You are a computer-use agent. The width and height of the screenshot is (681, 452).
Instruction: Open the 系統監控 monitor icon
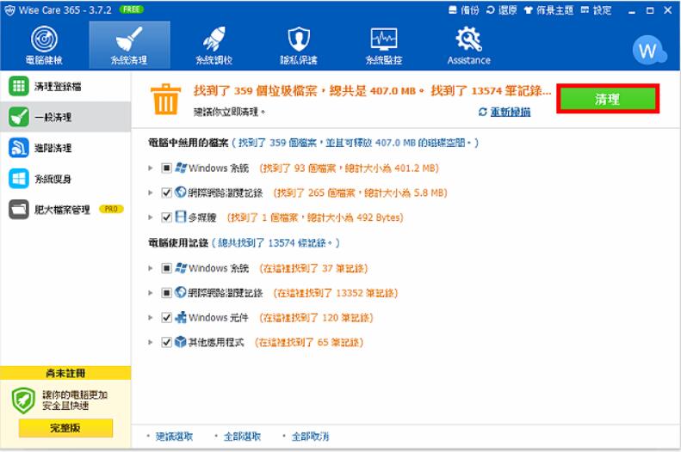tap(383, 40)
